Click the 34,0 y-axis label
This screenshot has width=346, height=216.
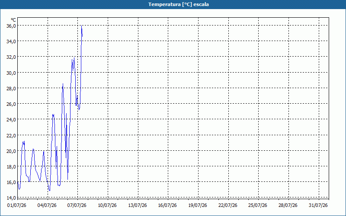[11, 41]
